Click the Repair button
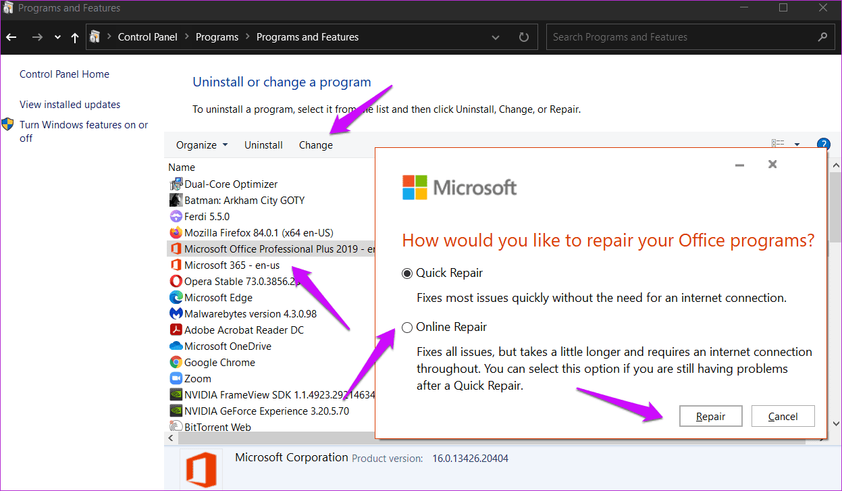842x491 pixels. tap(711, 416)
